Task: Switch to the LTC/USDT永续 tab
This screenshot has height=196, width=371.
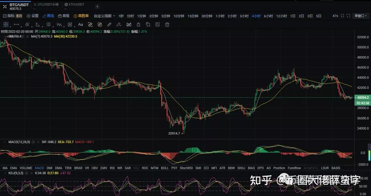Action: coord(46,4)
